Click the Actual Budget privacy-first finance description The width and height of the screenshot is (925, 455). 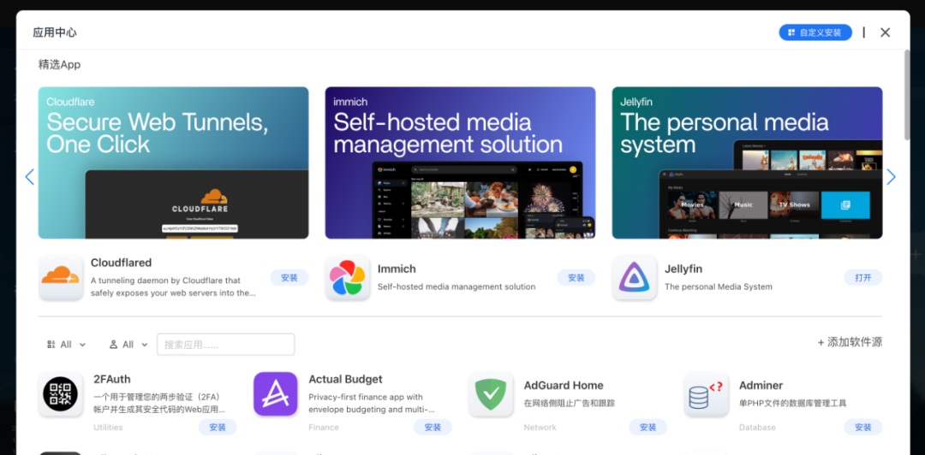(372, 403)
